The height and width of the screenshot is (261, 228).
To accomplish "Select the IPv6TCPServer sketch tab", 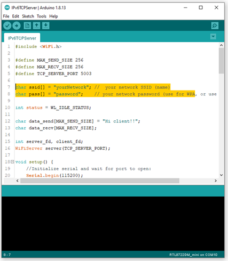I will 22,38.
